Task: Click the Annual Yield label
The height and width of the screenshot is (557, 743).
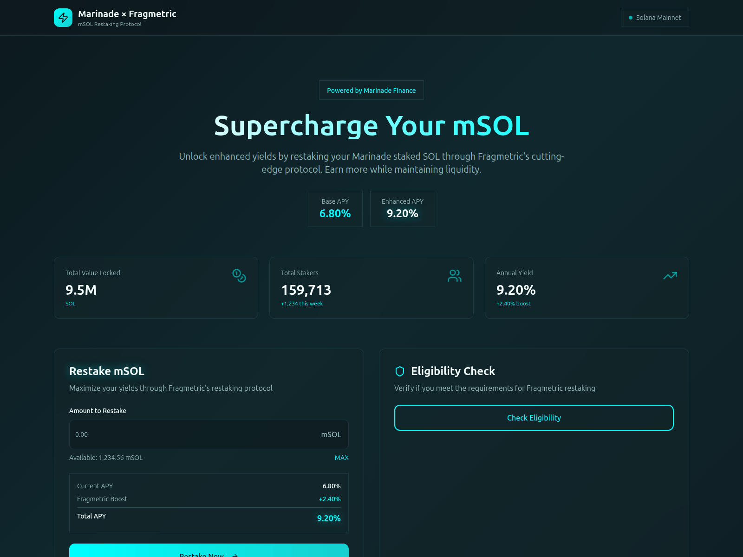Action: coord(515,273)
